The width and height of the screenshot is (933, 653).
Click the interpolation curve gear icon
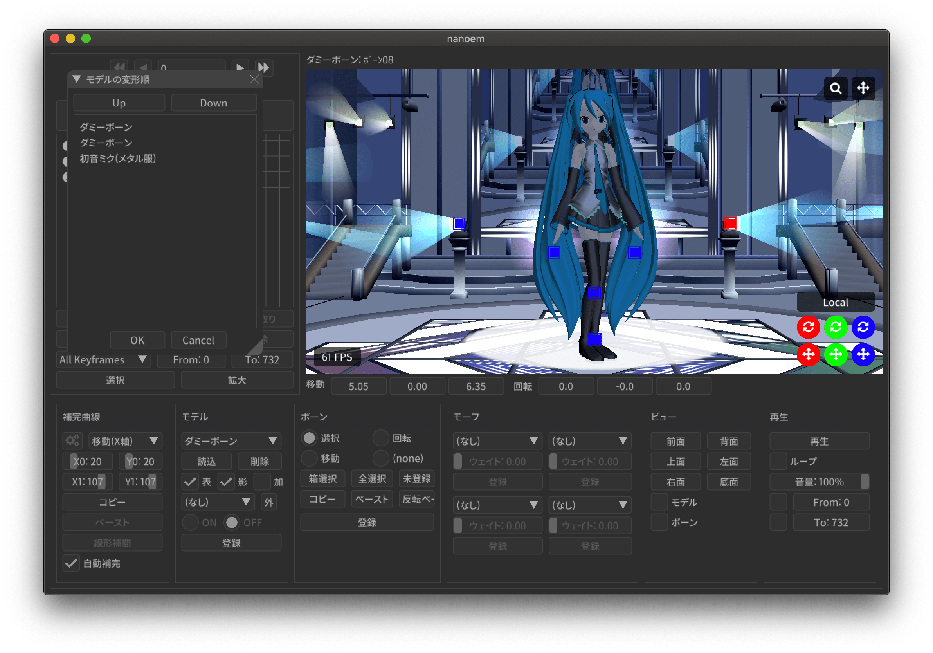coord(72,441)
